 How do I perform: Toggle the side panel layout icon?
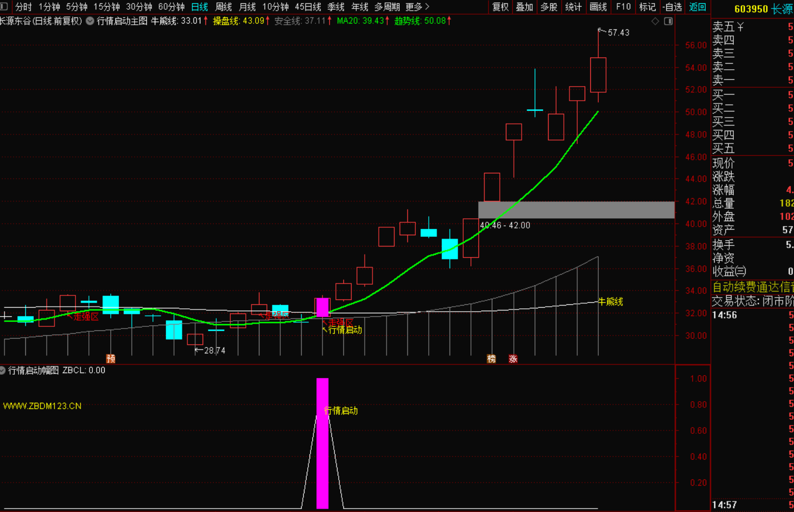[x=669, y=21]
